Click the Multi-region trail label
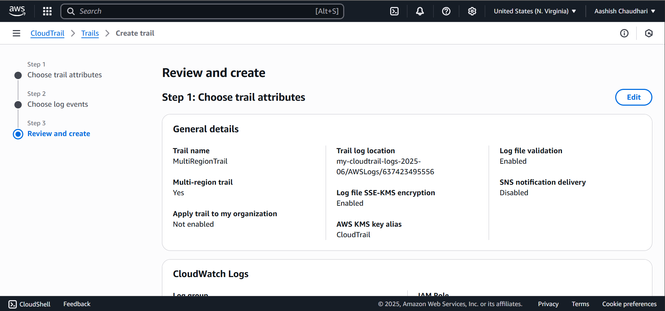 coord(203,182)
